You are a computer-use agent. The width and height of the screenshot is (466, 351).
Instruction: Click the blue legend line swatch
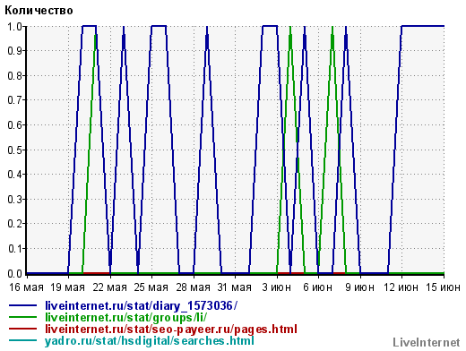[x=22, y=305]
